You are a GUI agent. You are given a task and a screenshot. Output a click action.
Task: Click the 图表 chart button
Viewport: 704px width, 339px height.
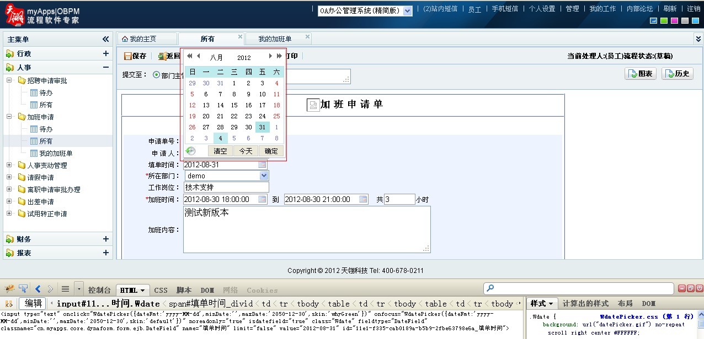641,74
